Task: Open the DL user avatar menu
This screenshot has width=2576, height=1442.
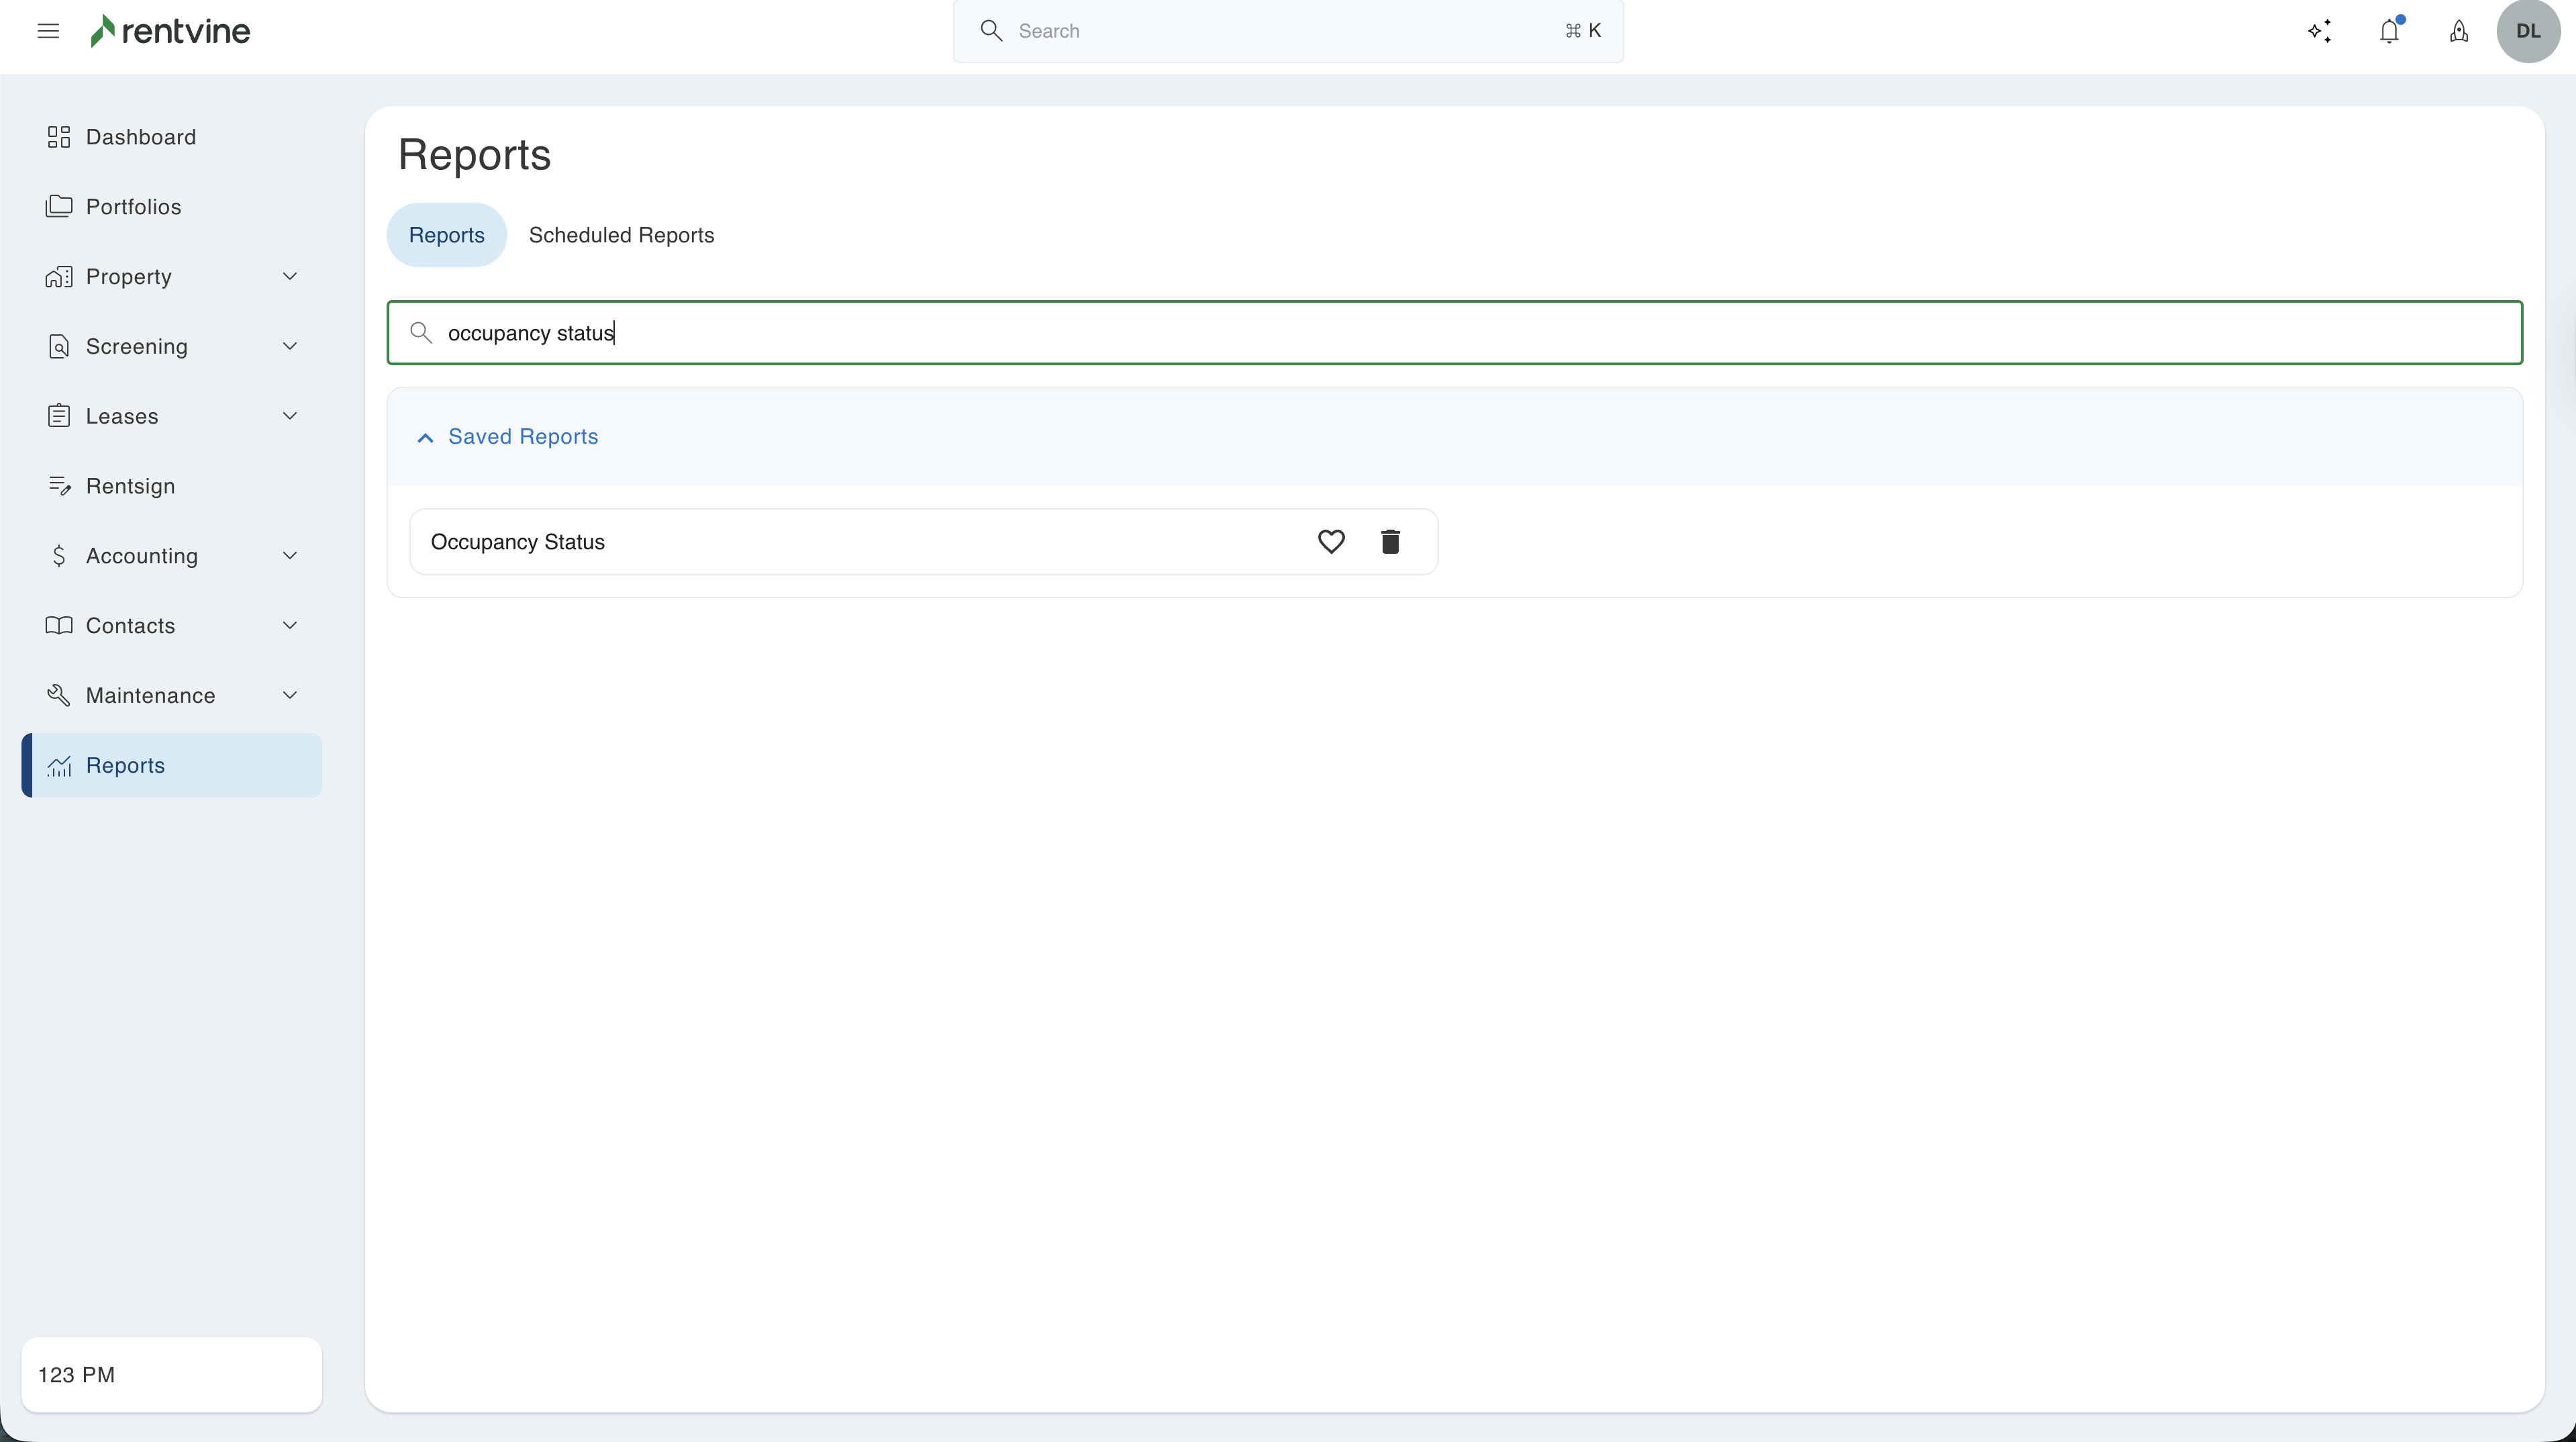Action: [2528, 31]
